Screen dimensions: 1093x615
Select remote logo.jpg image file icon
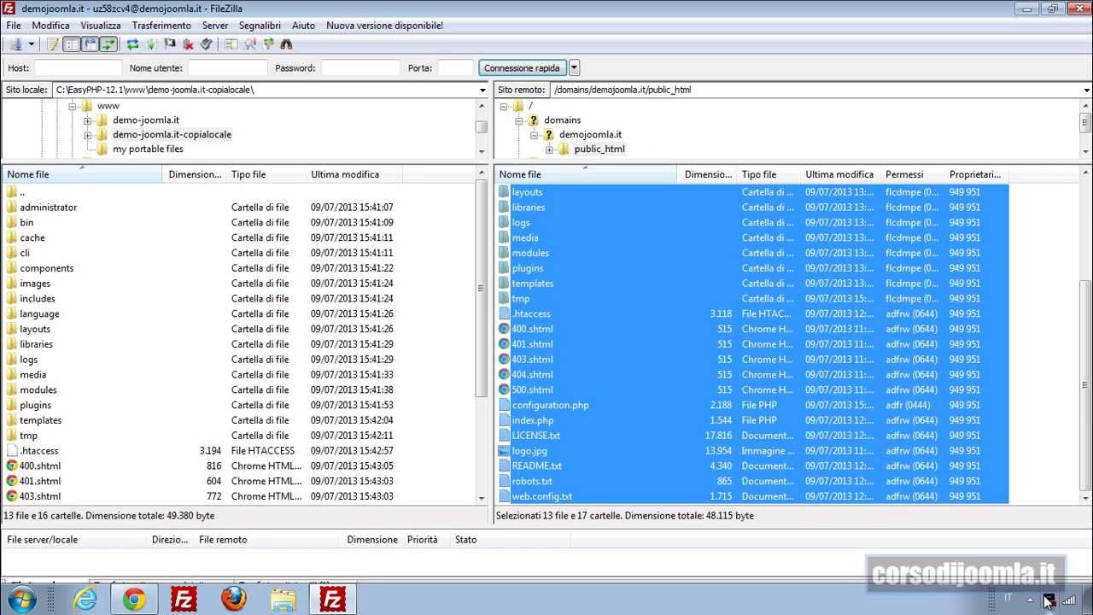click(x=504, y=451)
